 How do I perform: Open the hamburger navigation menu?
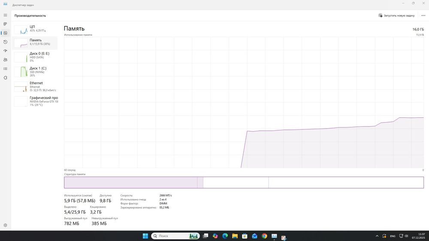click(x=5, y=15)
